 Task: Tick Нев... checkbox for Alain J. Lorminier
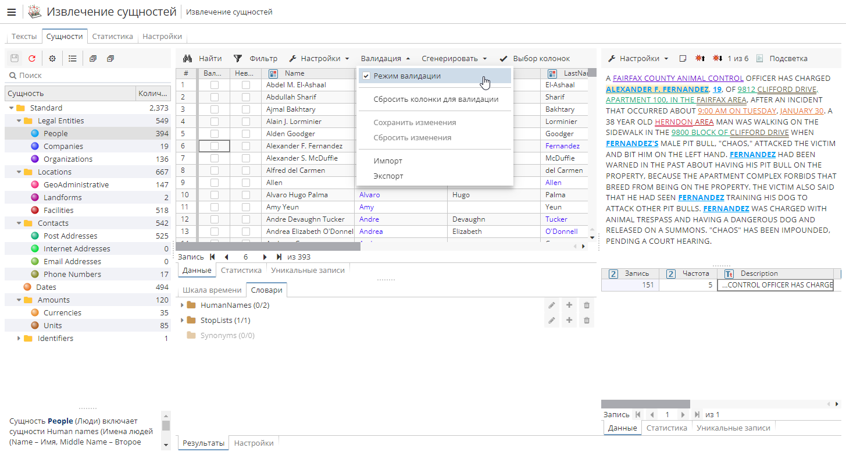click(246, 122)
